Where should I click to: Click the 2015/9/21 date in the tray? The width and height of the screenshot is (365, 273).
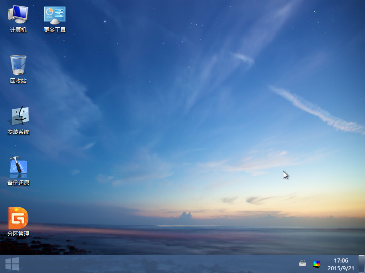click(x=341, y=268)
